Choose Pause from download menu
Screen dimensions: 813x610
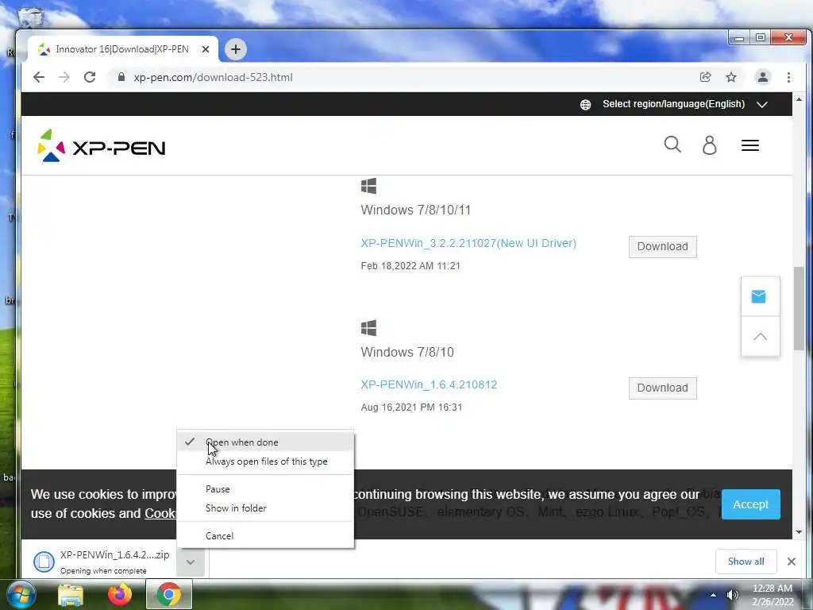tap(265, 489)
